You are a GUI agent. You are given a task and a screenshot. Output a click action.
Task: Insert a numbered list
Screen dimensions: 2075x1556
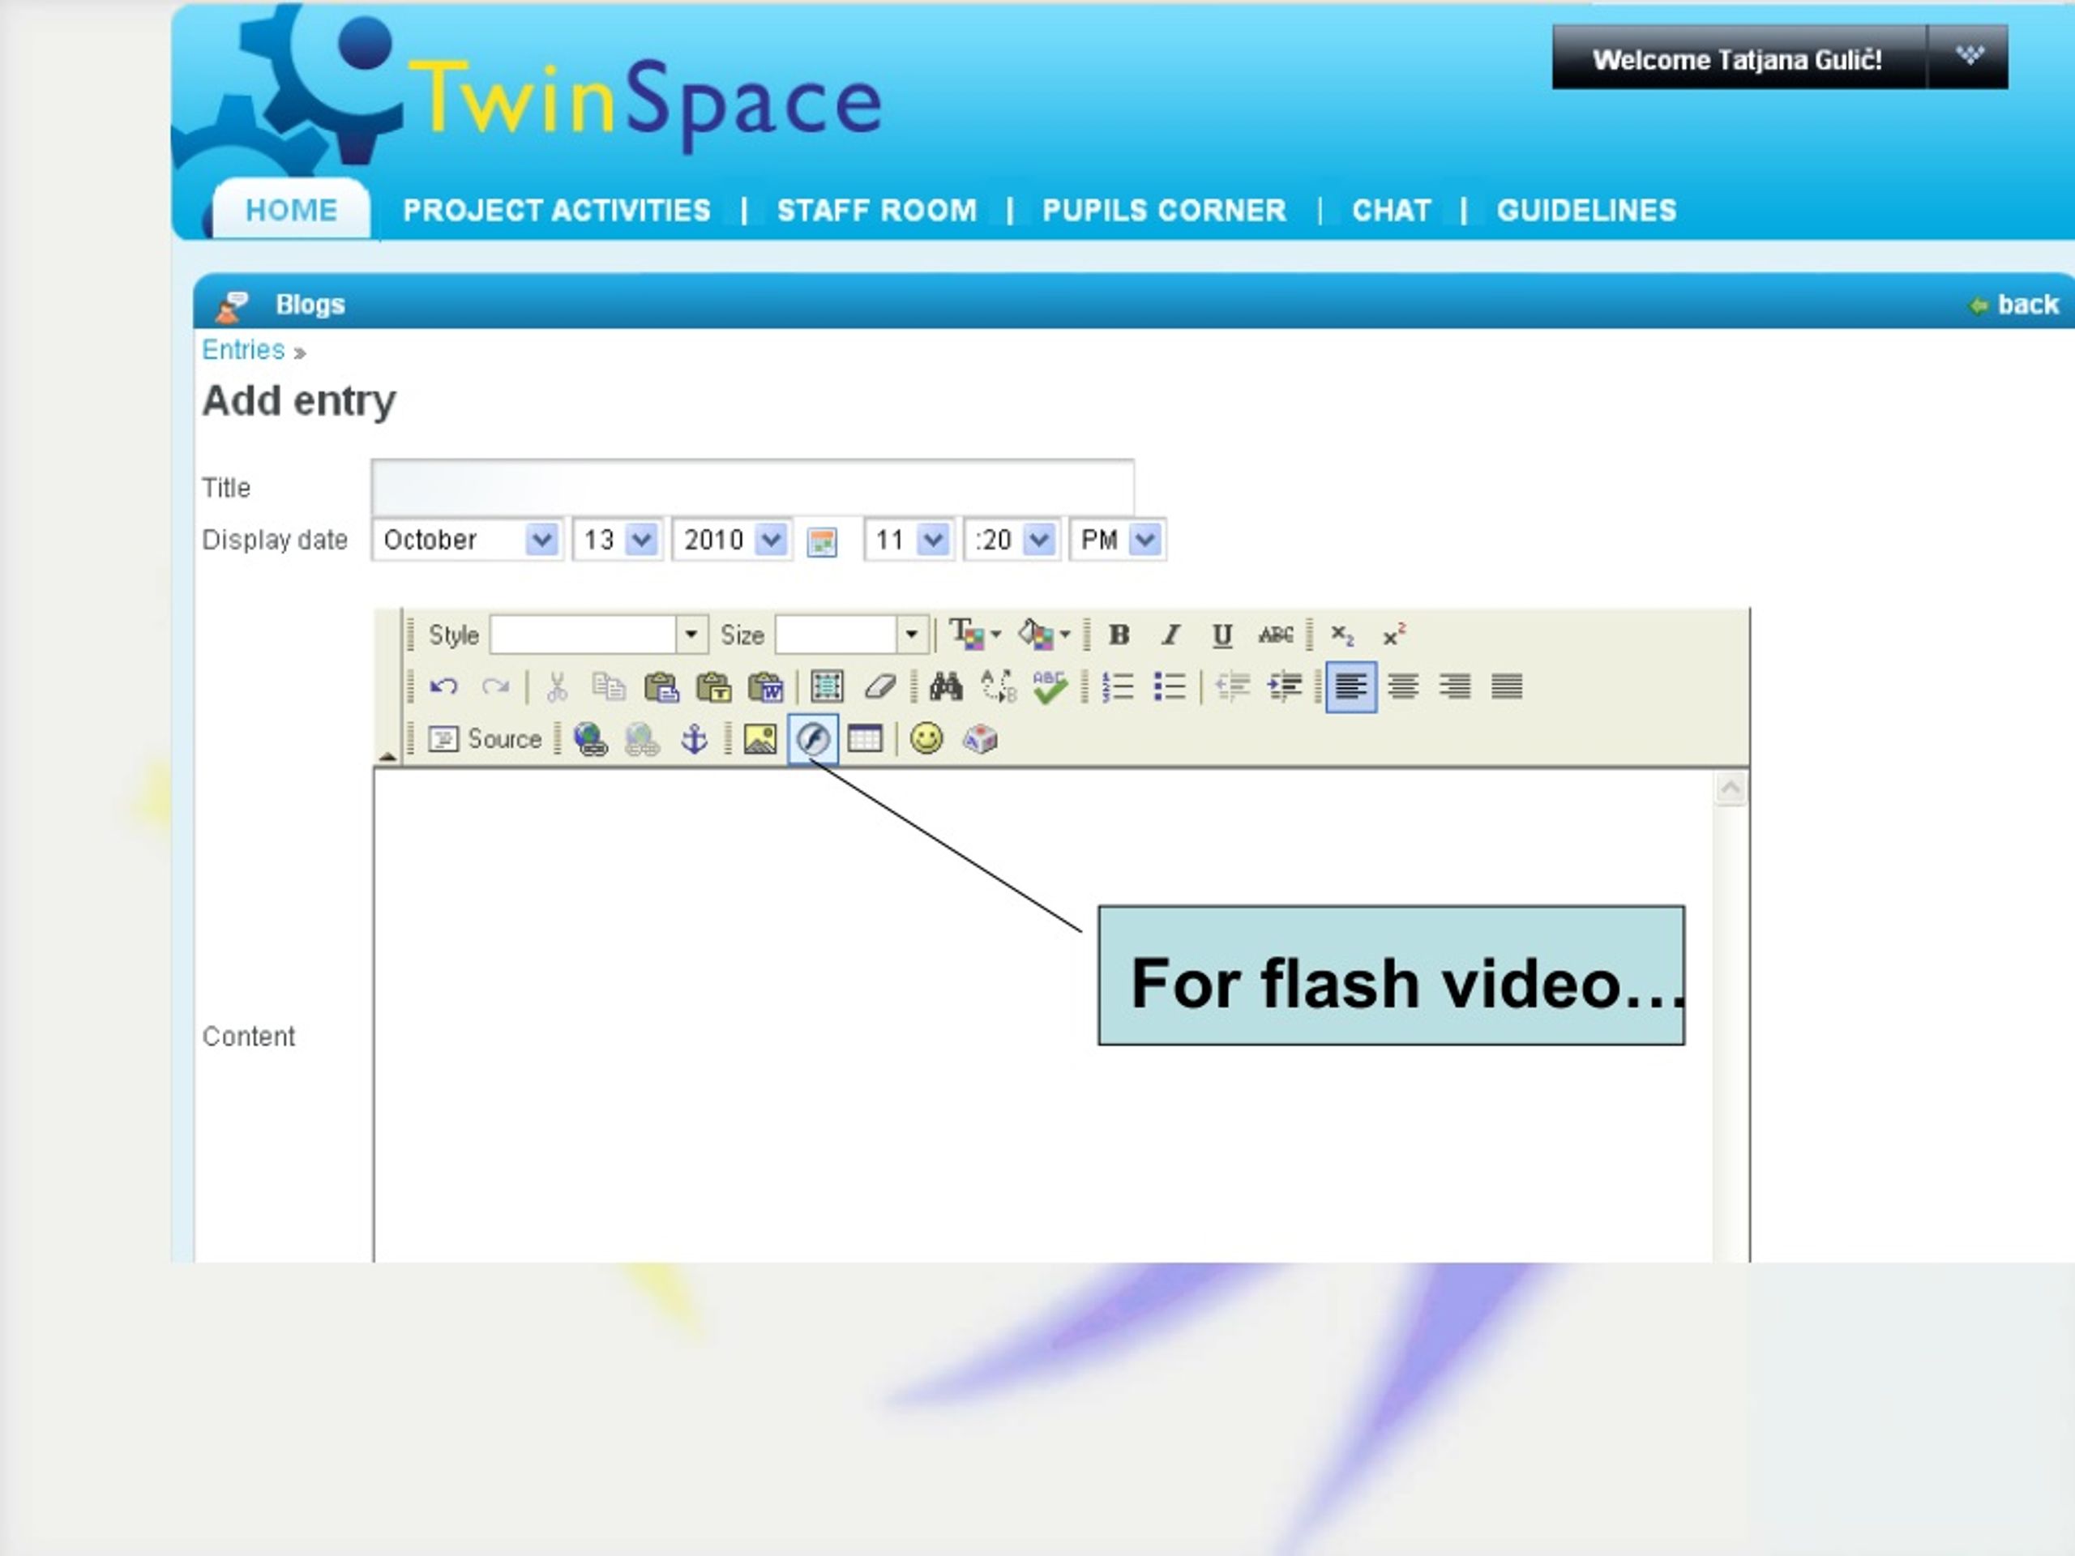[1117, 686]
